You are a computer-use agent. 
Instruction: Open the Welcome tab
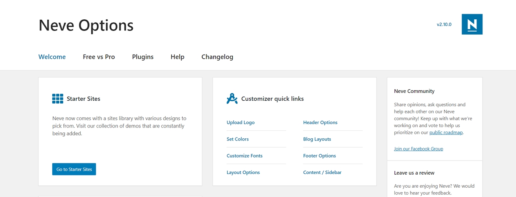coord(52,57)
